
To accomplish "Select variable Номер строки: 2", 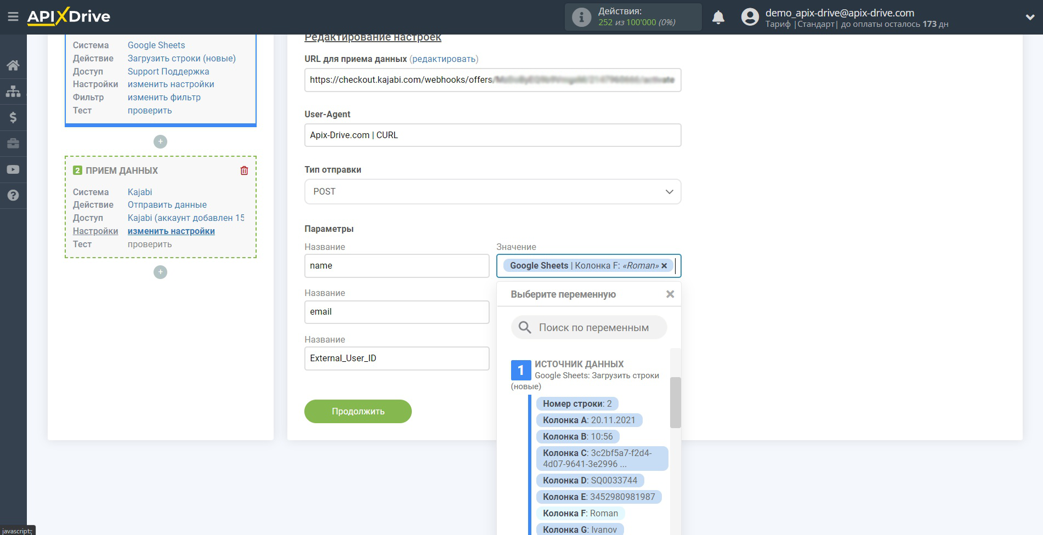I will coord(577,403).
